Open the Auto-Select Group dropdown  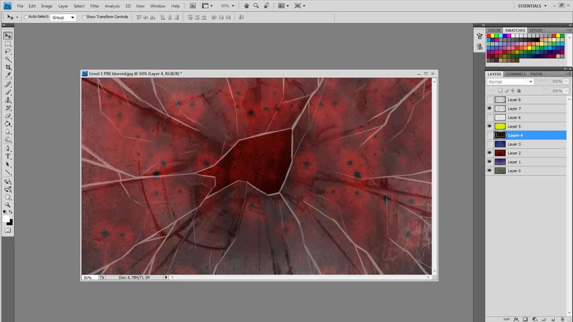(x=63, y=17)
